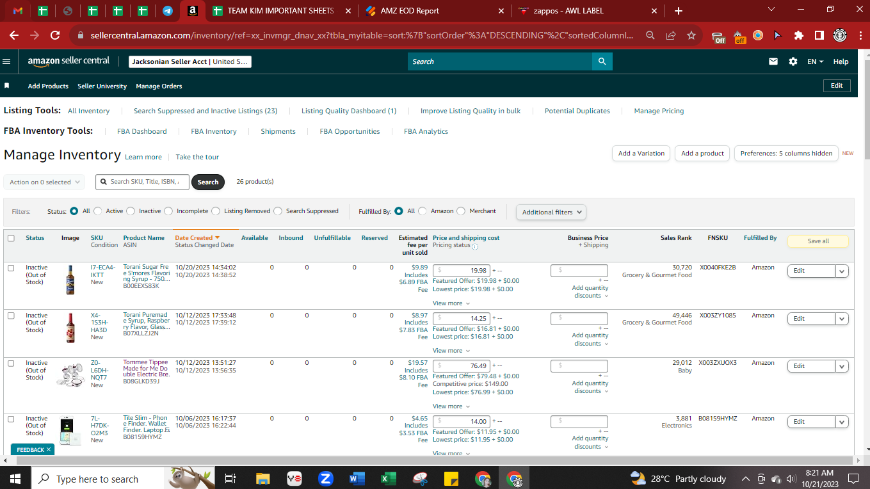Click the bookmark flag icon
The height and width of the screenshot is (489, 870).
(7, 85)
